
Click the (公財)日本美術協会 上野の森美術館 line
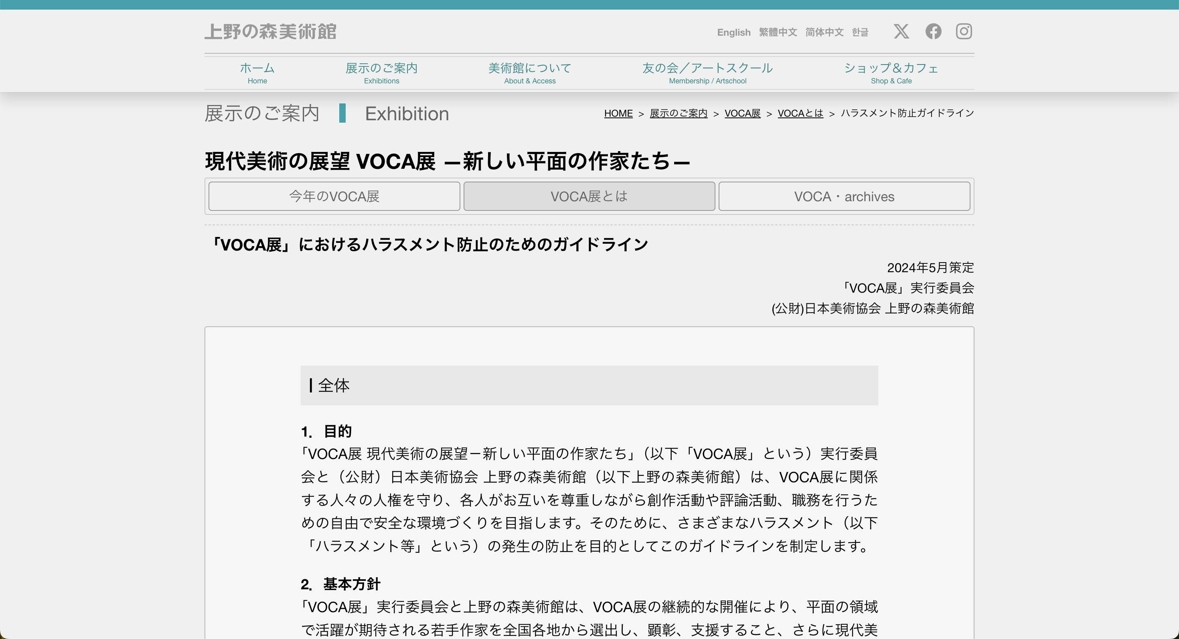(873, 309)
